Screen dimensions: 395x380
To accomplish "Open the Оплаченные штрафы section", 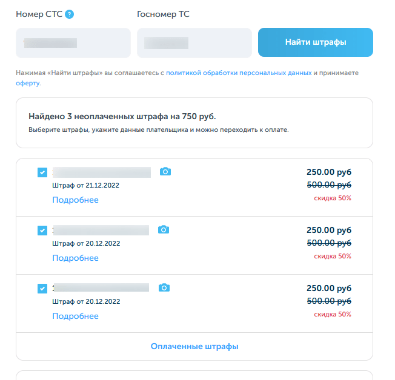I will tap(194, 346).
